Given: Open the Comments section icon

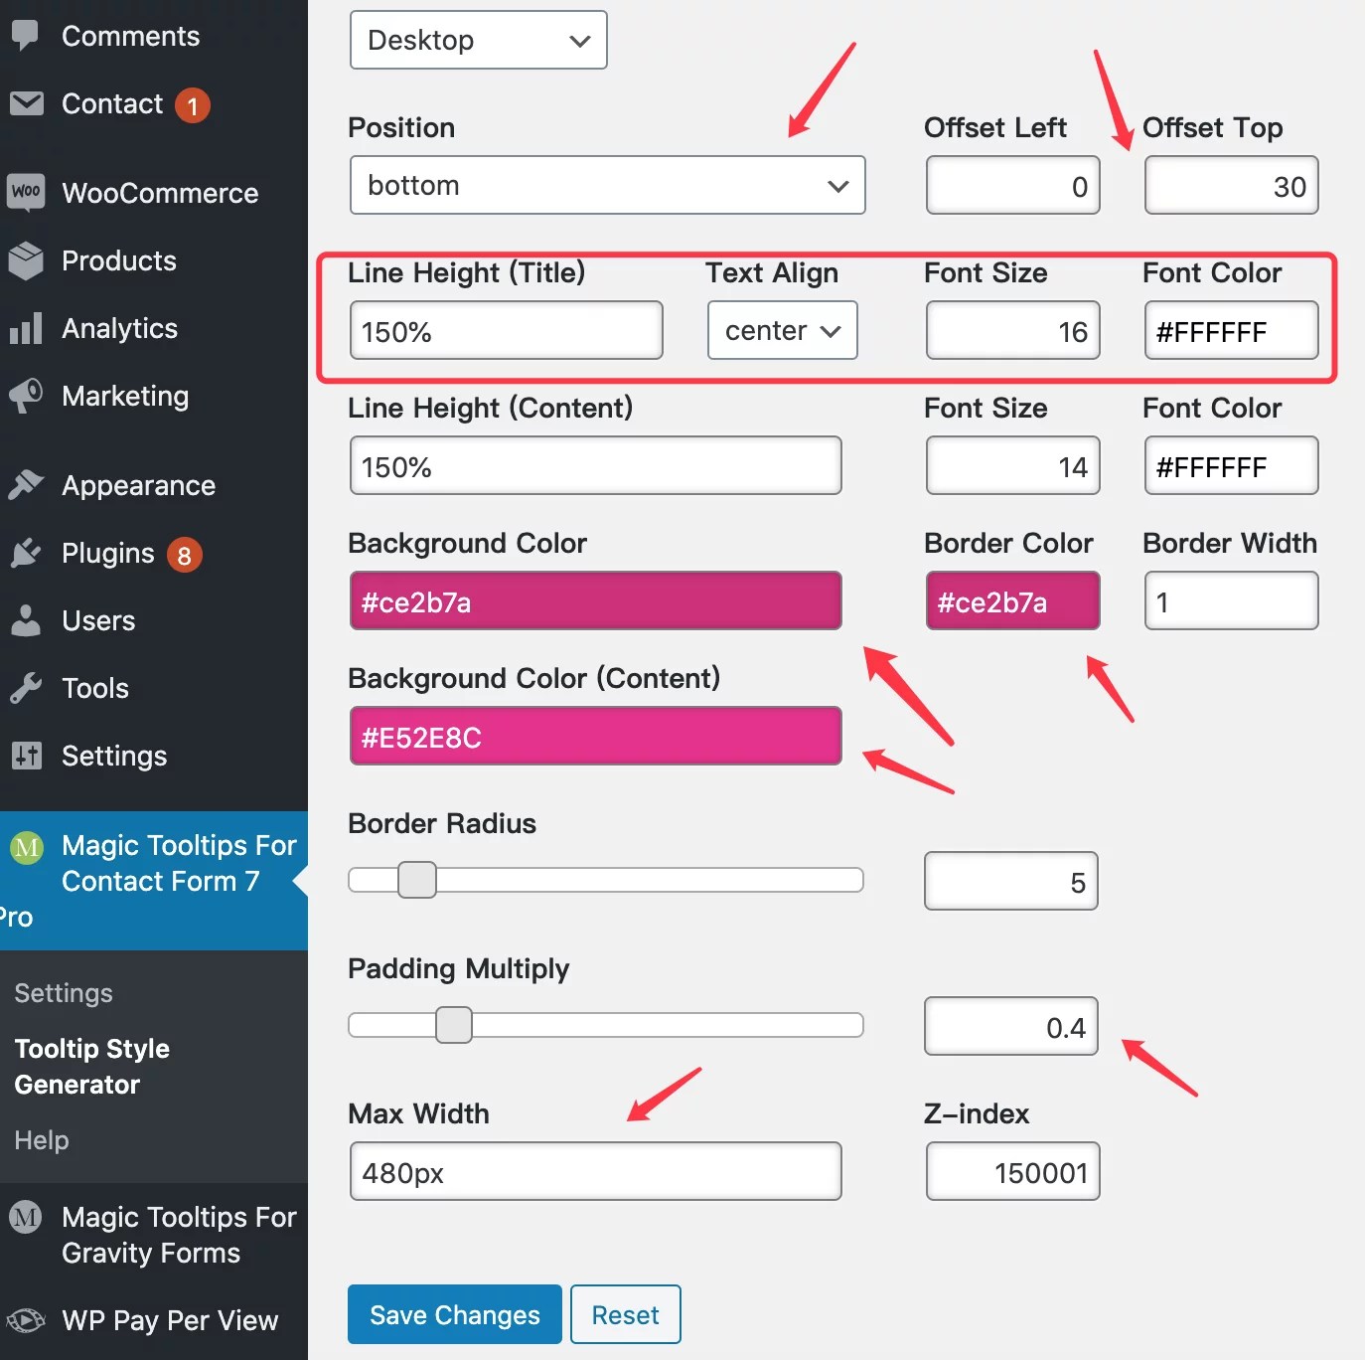Looking at the screenshot, I should pyautogui.click(x=25, y=36).
